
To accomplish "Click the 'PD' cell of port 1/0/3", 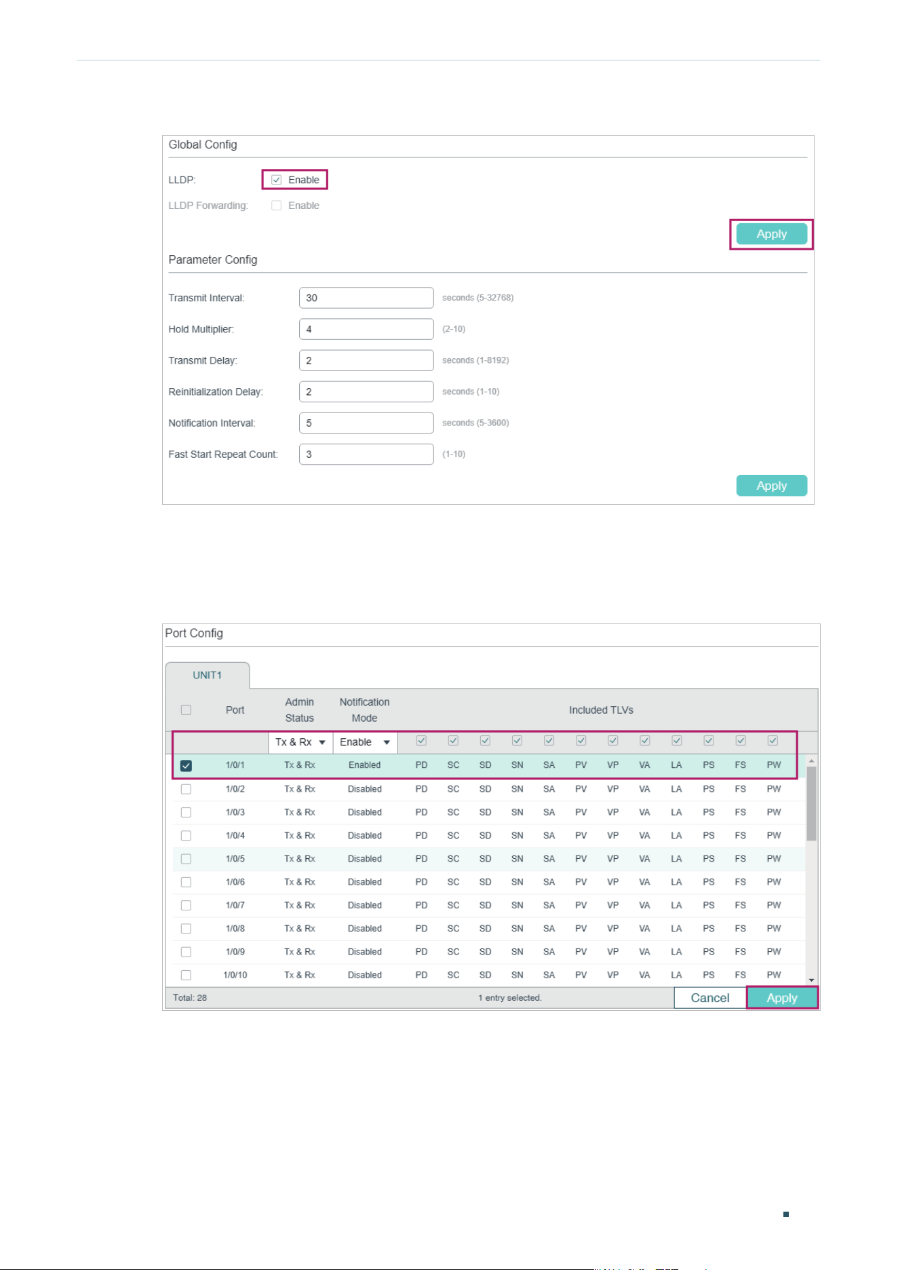I will 421,812.
